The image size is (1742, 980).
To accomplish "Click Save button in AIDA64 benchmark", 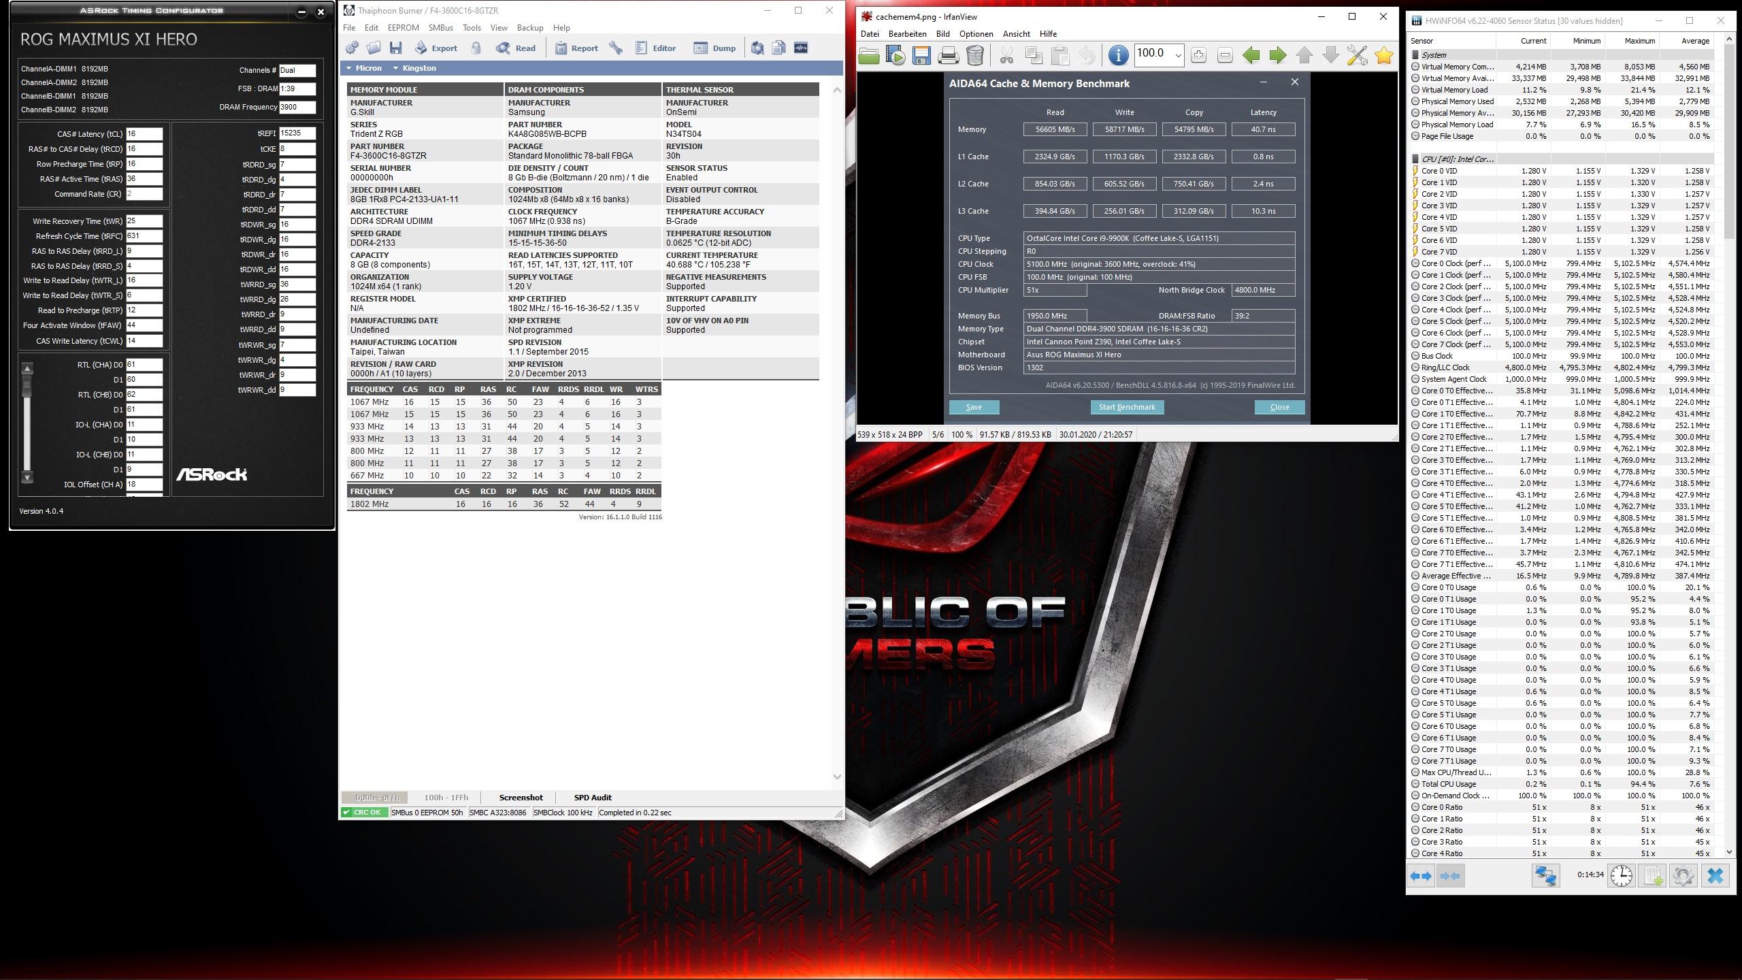I will point(974,407).
